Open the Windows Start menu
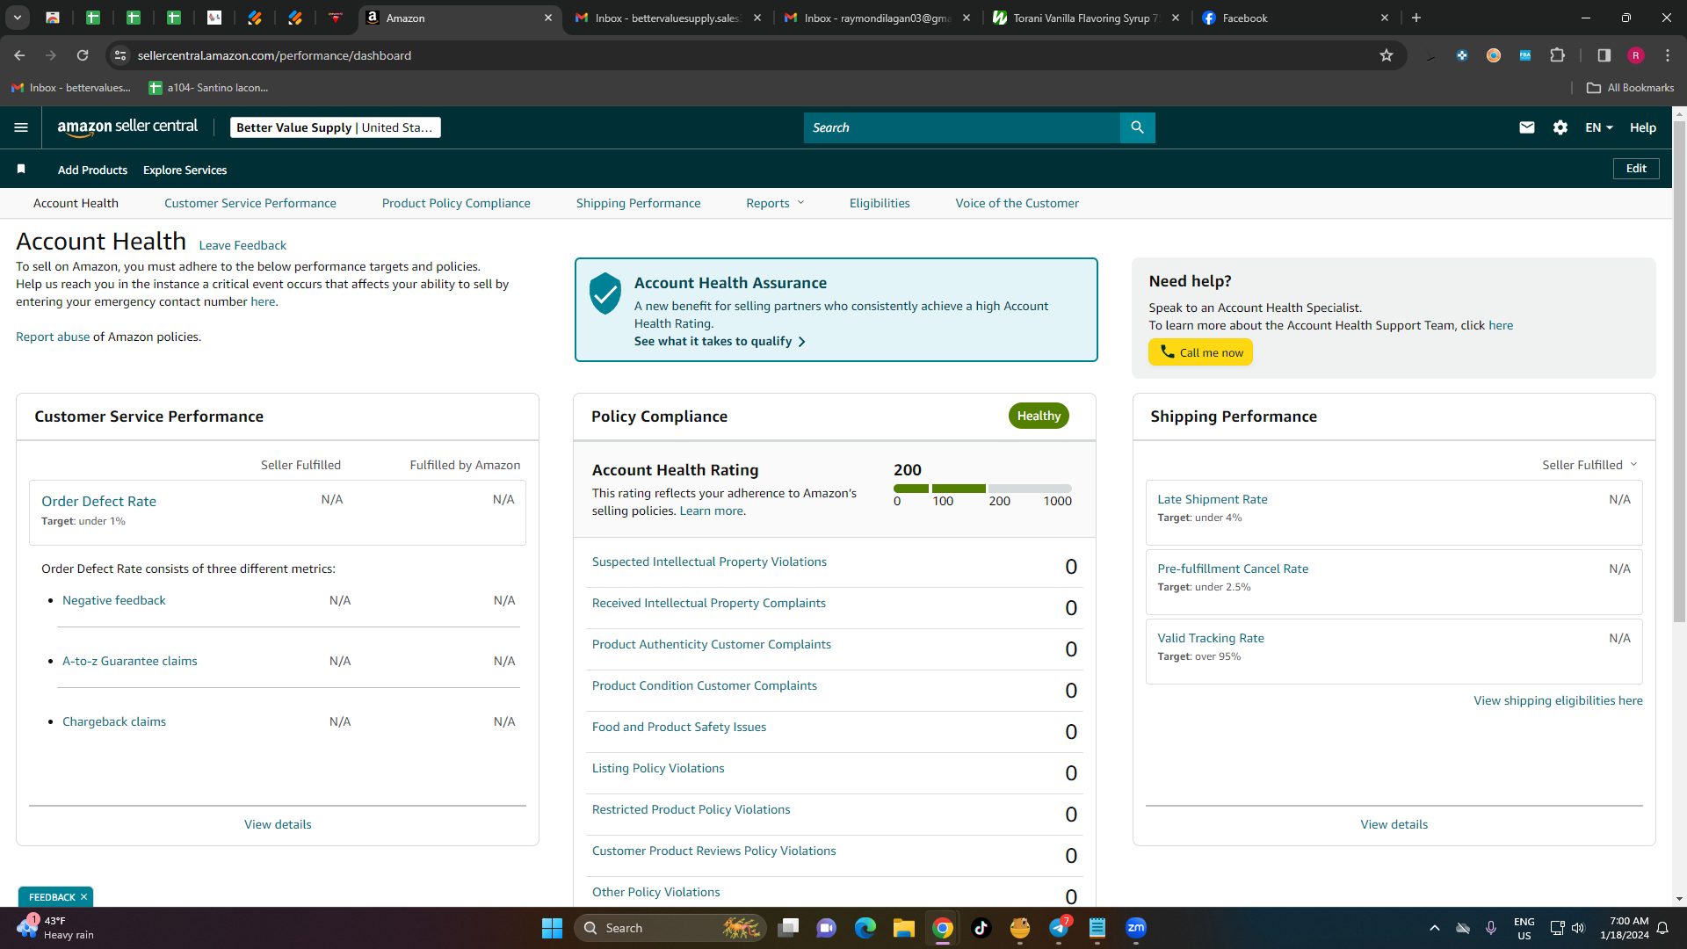 552,928
